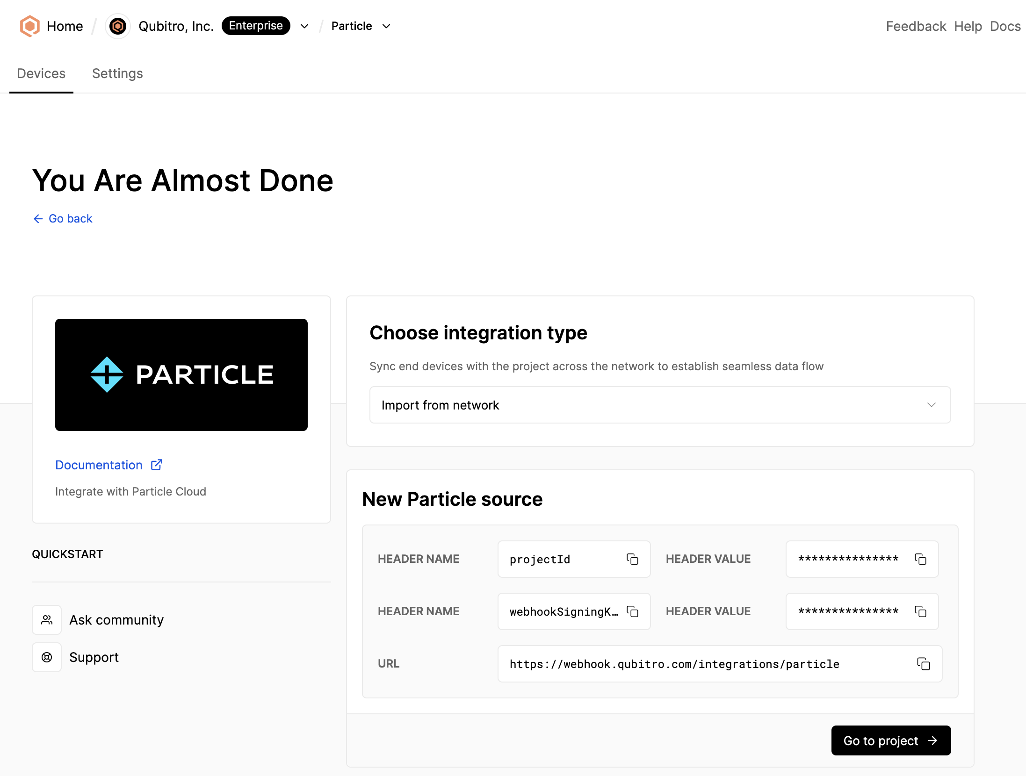Copy the webhookSigningKey header name

click(632, 611)
